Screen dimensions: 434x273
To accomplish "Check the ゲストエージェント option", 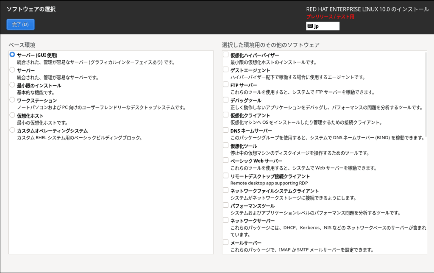I will 225,70.
